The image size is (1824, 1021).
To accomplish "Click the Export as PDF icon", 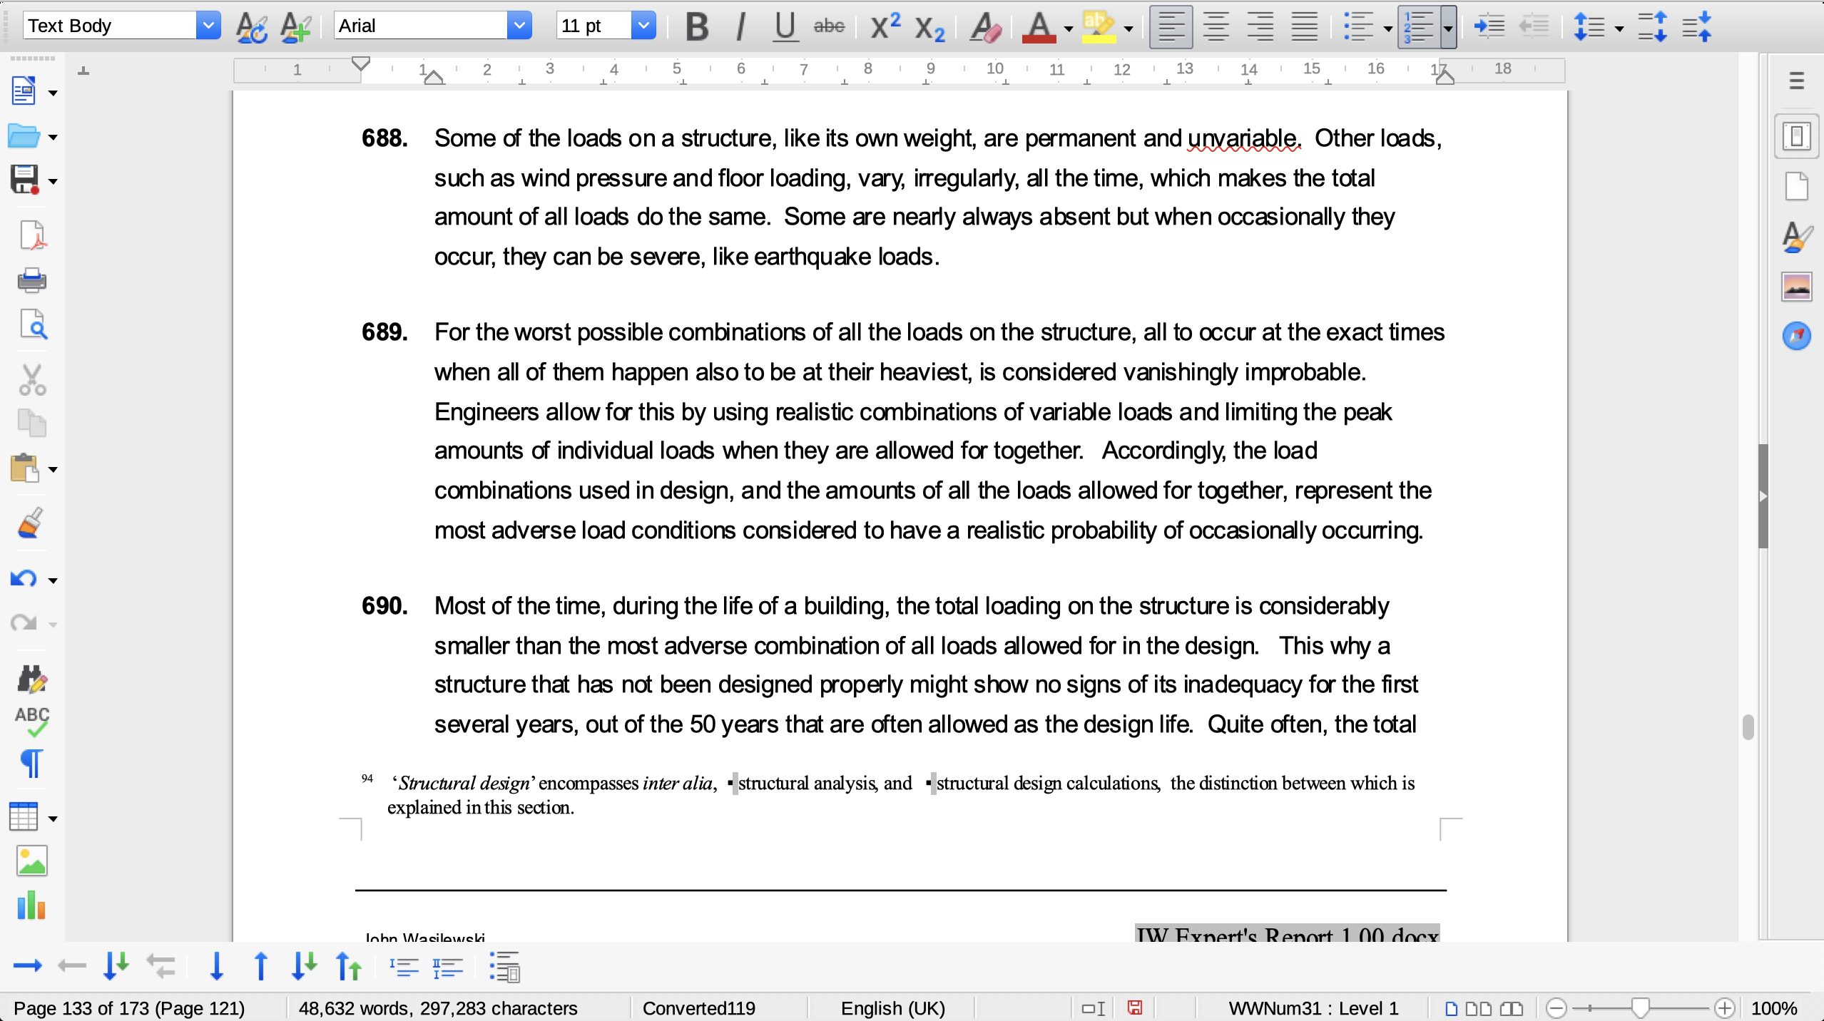I will (x=31, y=235).
